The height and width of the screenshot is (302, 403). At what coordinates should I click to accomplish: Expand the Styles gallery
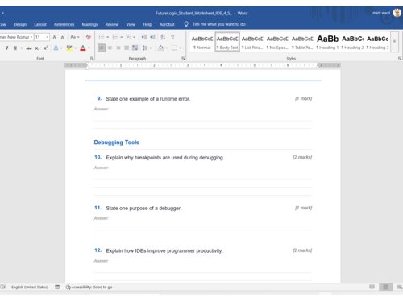(394, 41)
